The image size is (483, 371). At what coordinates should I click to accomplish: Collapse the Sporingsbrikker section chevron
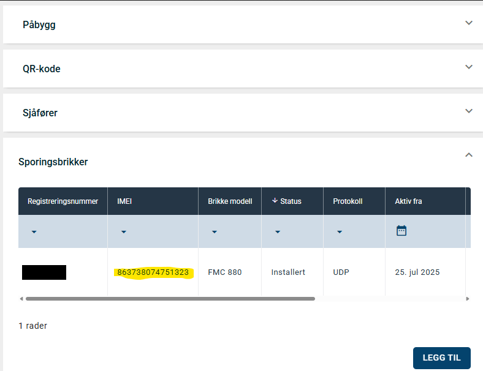tap(469, 156)
